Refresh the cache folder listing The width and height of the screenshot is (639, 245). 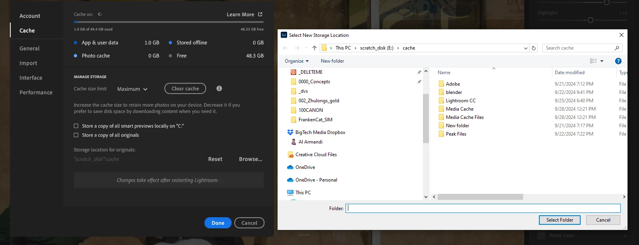click(534, 48)
